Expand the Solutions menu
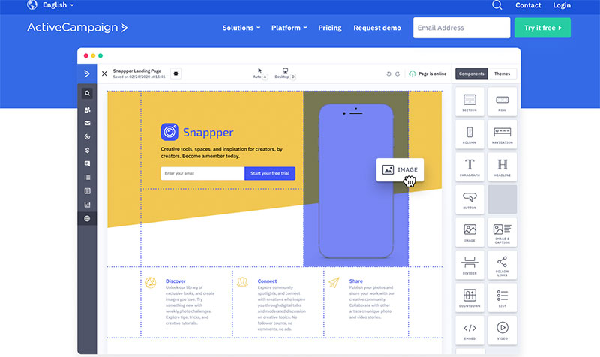This screenshot has width=600, height=357. (241, 28)
